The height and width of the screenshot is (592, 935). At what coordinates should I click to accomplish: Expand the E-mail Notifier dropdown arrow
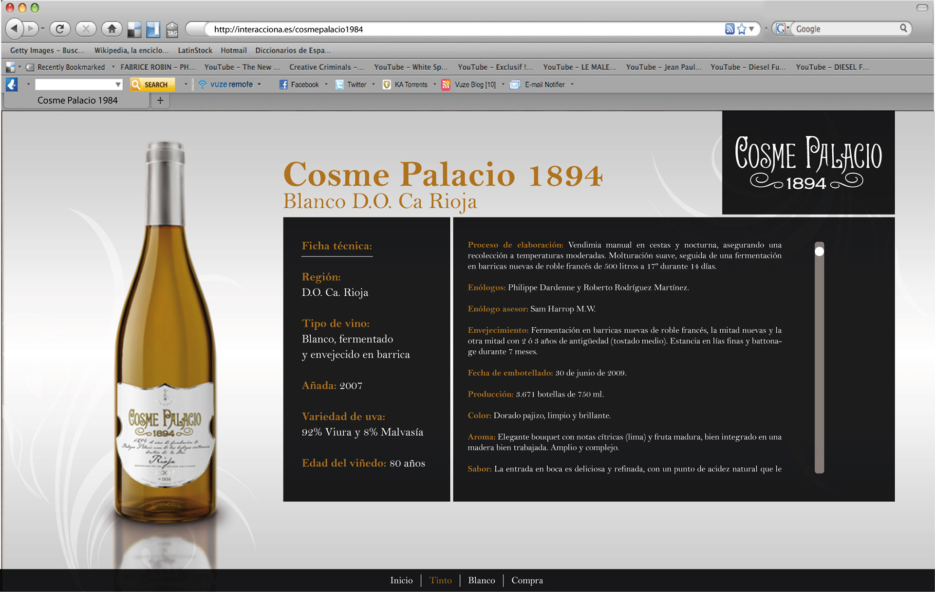(572, 85)
